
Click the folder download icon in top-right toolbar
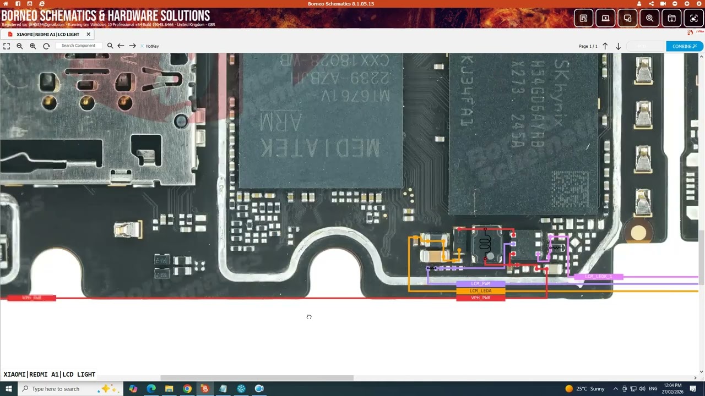[x=671, y=18]
